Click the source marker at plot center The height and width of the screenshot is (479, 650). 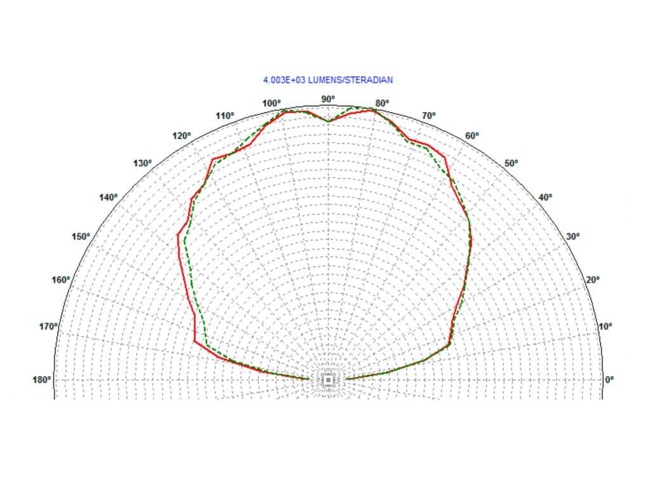click(x=328, y=380)
